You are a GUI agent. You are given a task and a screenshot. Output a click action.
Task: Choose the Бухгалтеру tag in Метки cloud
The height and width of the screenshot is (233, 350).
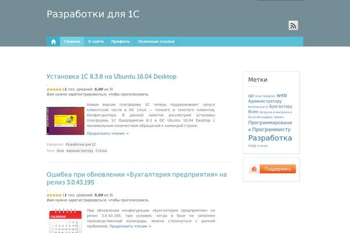281,107
